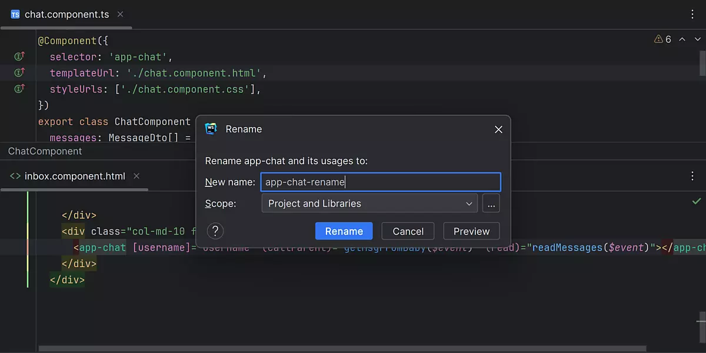706x353 pixels.
Task: Open the scope chooser ellipsis button
Action: click(x=491, y=204)
